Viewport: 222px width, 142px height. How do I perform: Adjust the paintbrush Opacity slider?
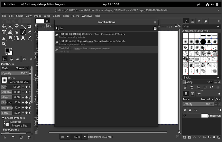point(14,73)
